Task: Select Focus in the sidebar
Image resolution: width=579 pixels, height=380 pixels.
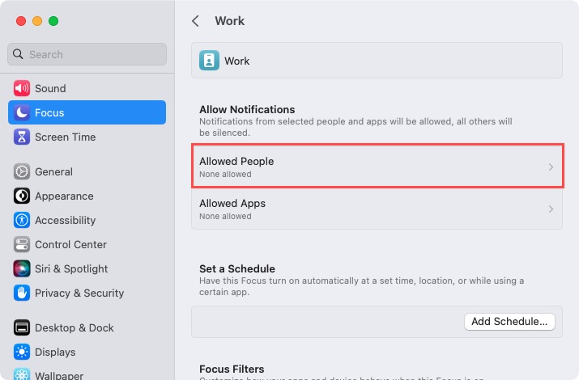Action: [x=87, y=112]
